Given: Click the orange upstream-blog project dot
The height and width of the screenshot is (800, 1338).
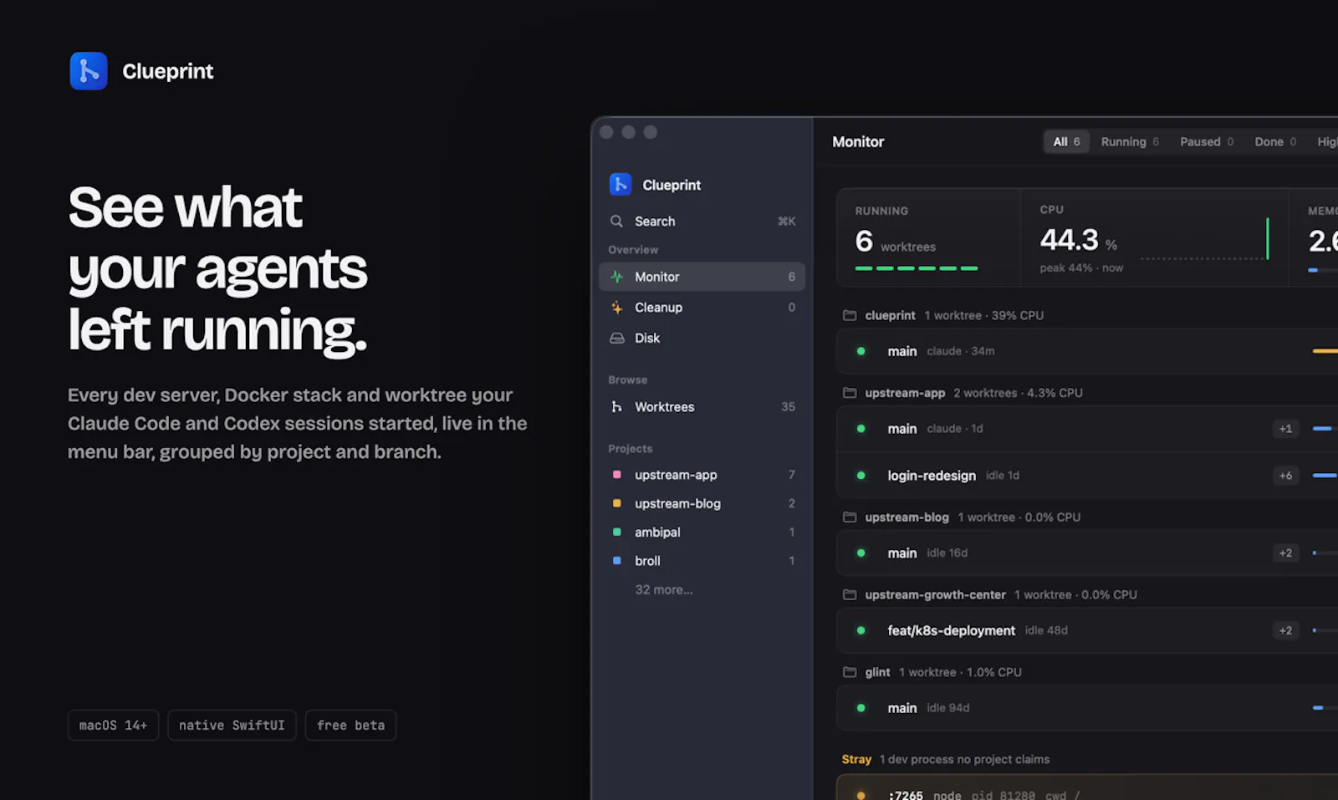Looking at the screenshot, I should click(617, 503).
